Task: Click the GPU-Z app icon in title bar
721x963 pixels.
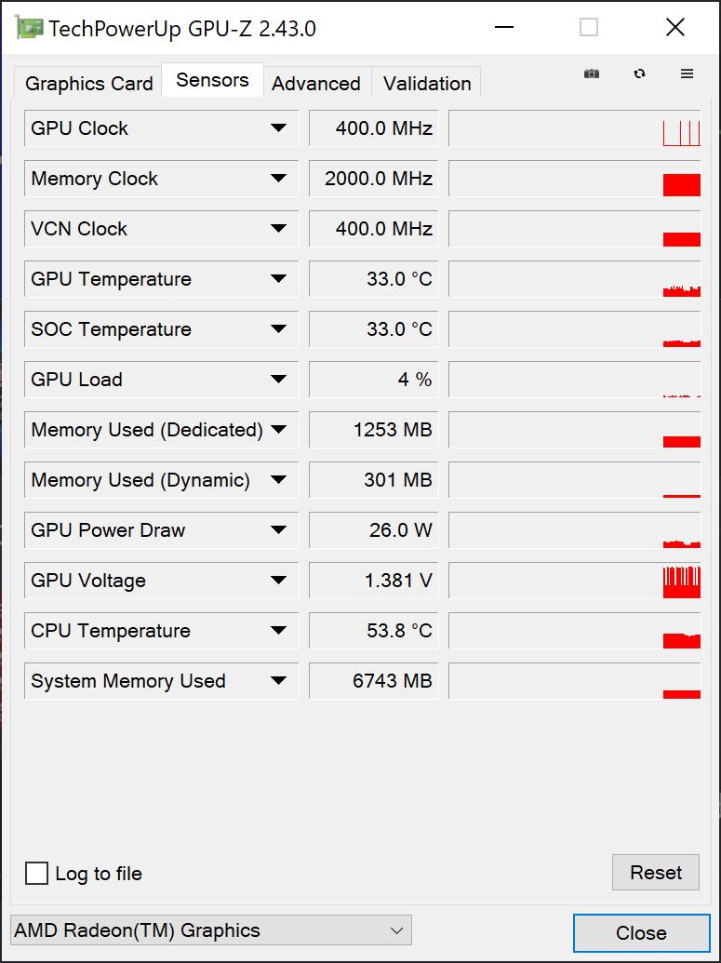Action: [29, 28]
